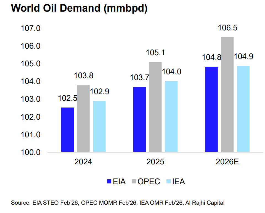265x213 pixels.
Task: Select the 2024 IEA light blue bar
Action: [99, 126]
